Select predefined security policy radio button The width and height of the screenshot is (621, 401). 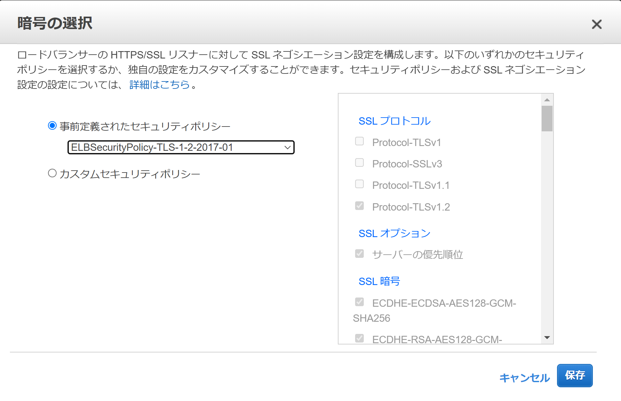52,126
